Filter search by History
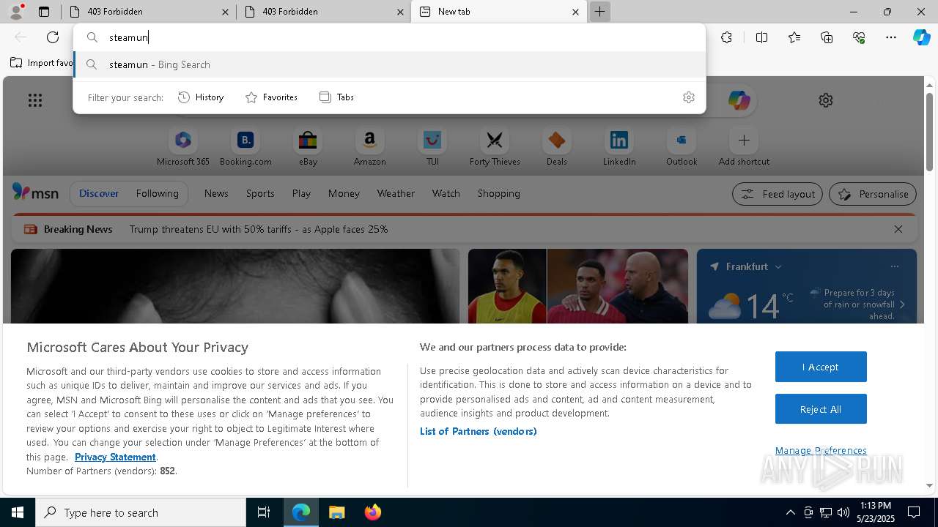Viewport: 938px width, 527px height. (202, 97)
